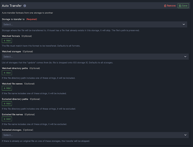The height and width of the screenshot is (147, 193).
Task: Expand the Watched storages dropdown chevron
Action: click(185, 57)
